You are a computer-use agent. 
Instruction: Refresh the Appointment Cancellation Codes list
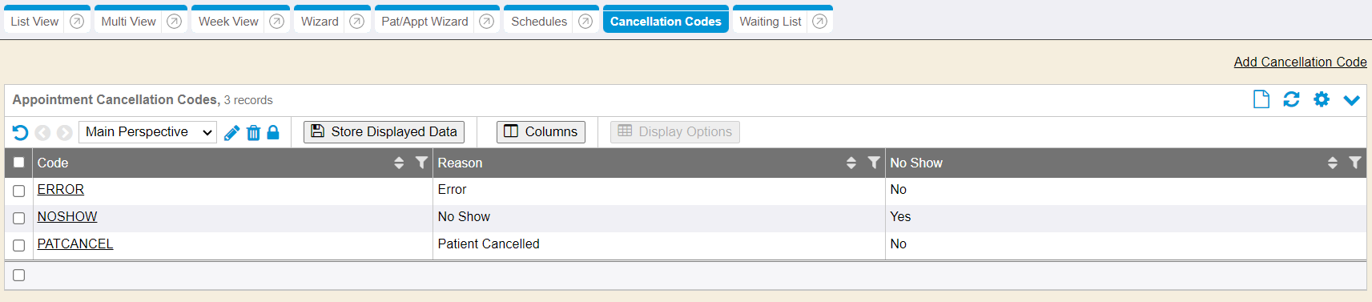[x=1291, y=99]
